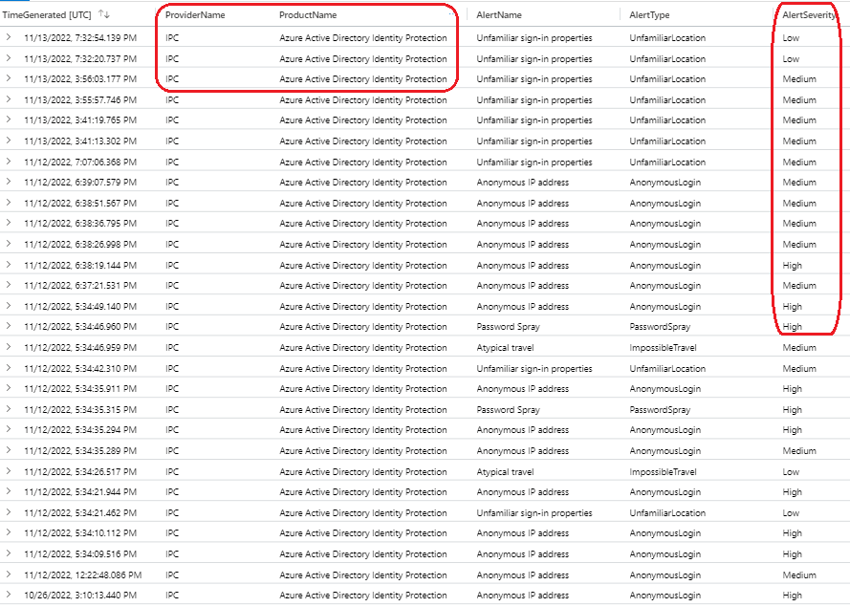The width and height of the screenshot is (850, 607).
Task: Expand the 11/12/2022, 7:07:06.368 PM row
Action: point(9,163)
